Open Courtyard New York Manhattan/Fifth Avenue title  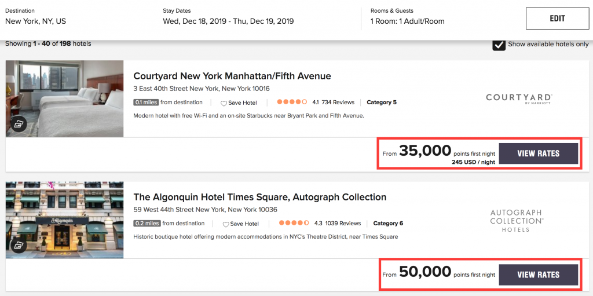pyautogui.click(x=232, y=76)
